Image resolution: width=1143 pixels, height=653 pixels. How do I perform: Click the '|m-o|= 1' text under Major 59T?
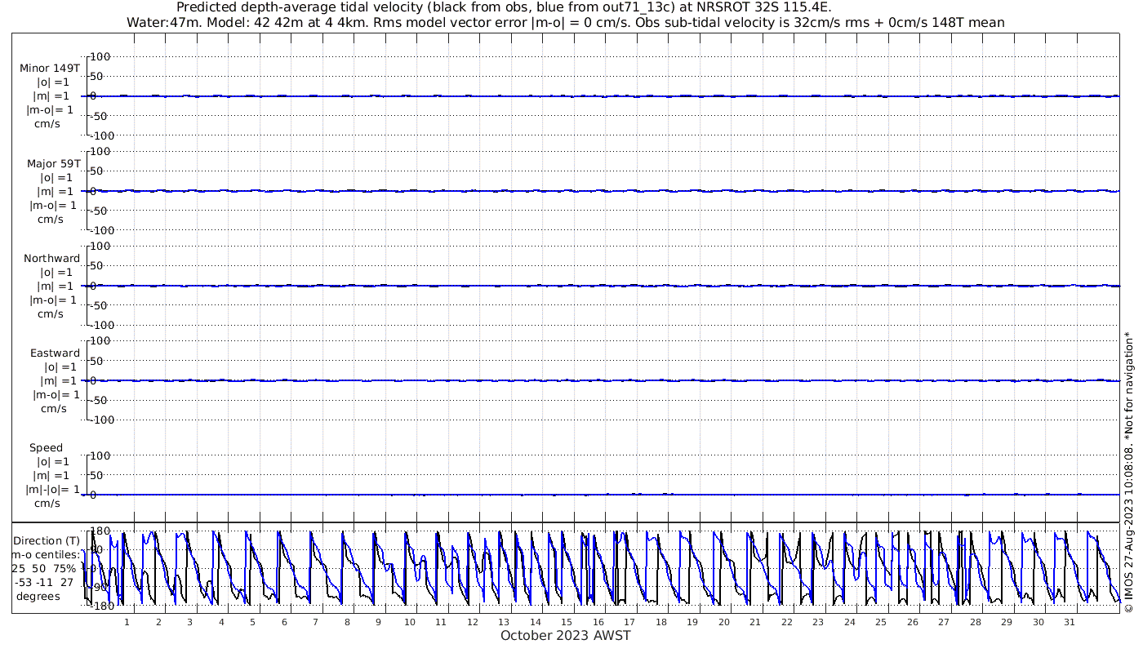pos(52,205)
